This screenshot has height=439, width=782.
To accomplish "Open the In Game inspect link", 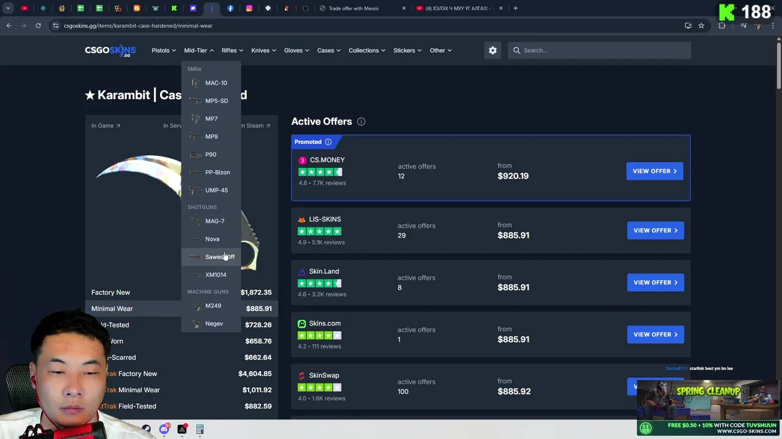I will click(106, 126).
